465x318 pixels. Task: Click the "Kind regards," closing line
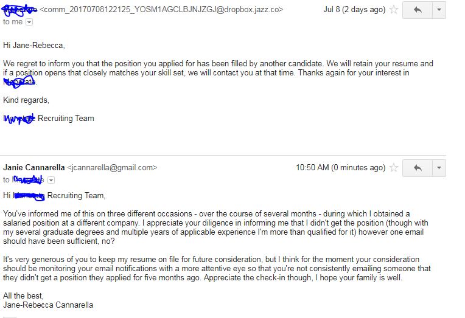(x=26, y=100)
